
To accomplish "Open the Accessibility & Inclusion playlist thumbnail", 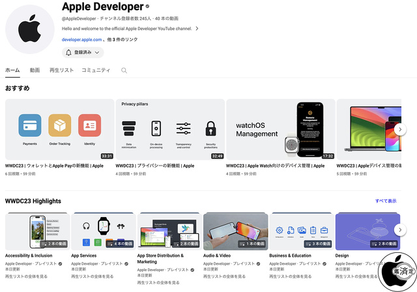I will pos(37,231).
